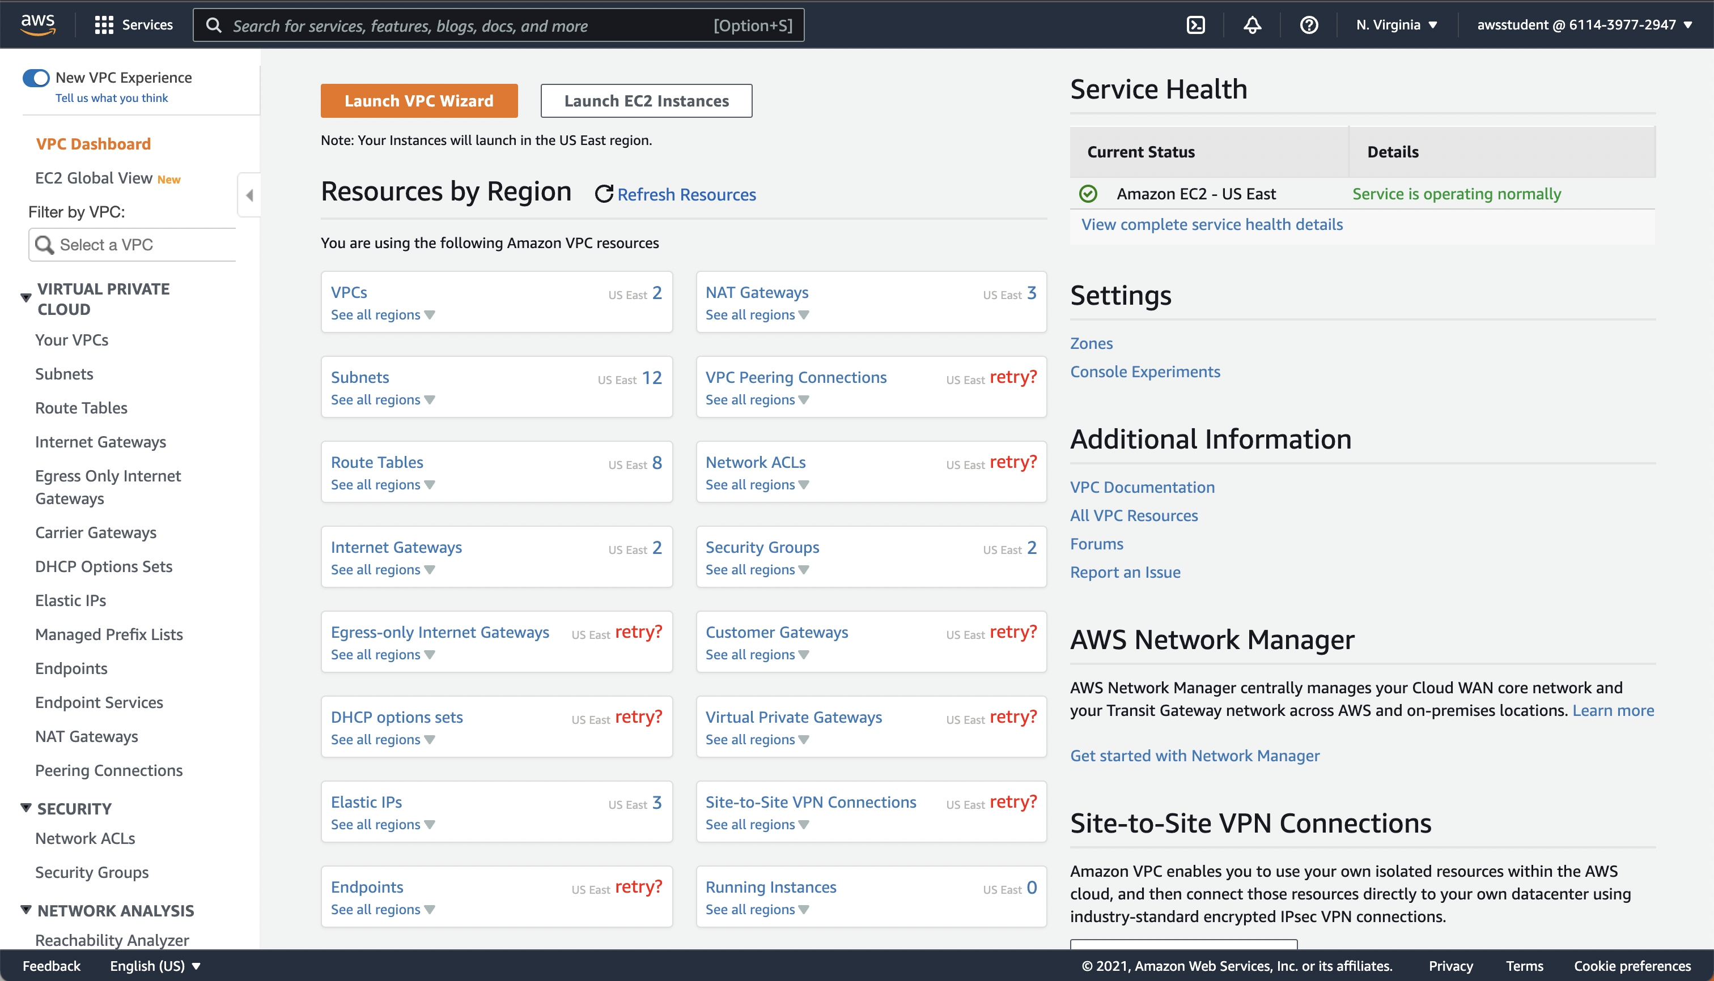Collapse the Security sidebar section

point(26,807)
